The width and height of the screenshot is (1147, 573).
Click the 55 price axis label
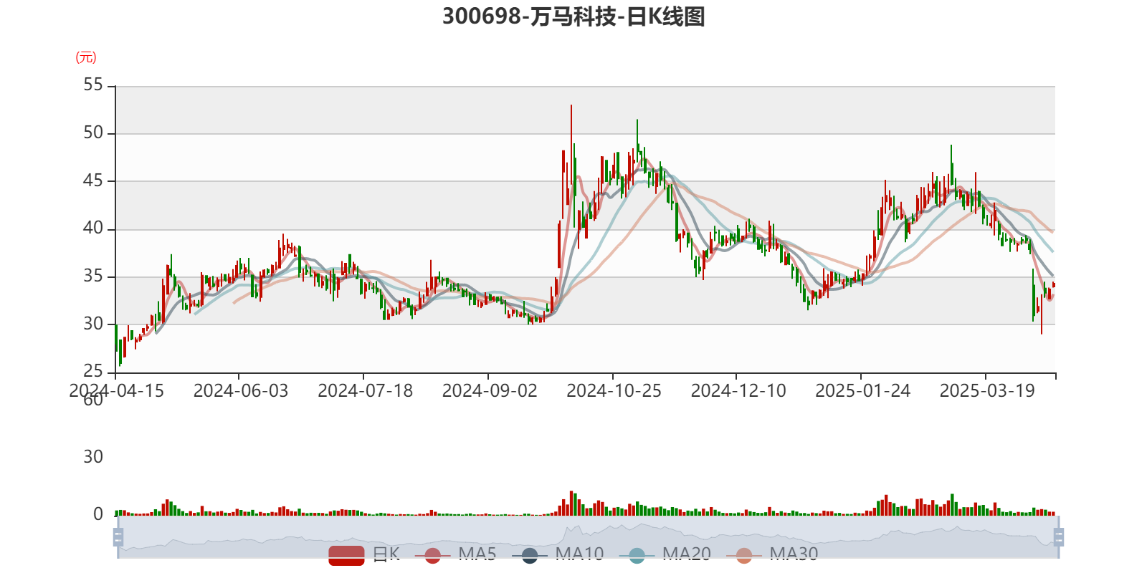coord(93,85)
